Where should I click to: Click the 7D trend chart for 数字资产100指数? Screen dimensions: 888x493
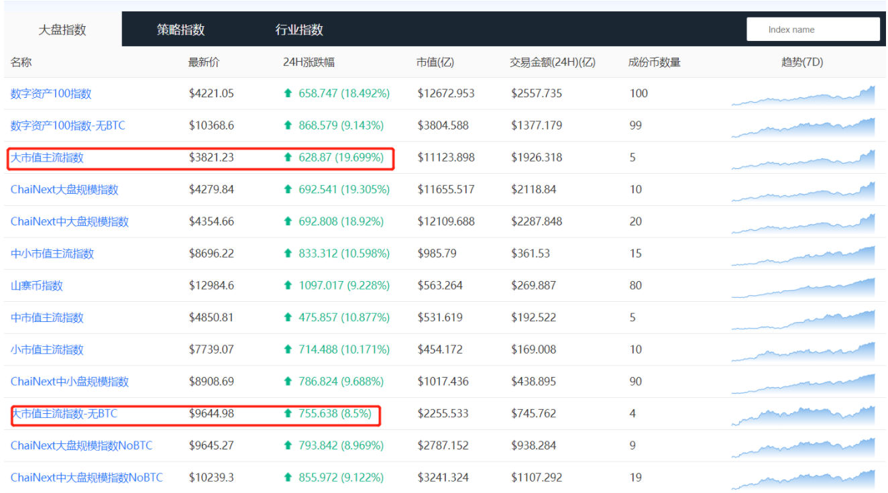803,95
